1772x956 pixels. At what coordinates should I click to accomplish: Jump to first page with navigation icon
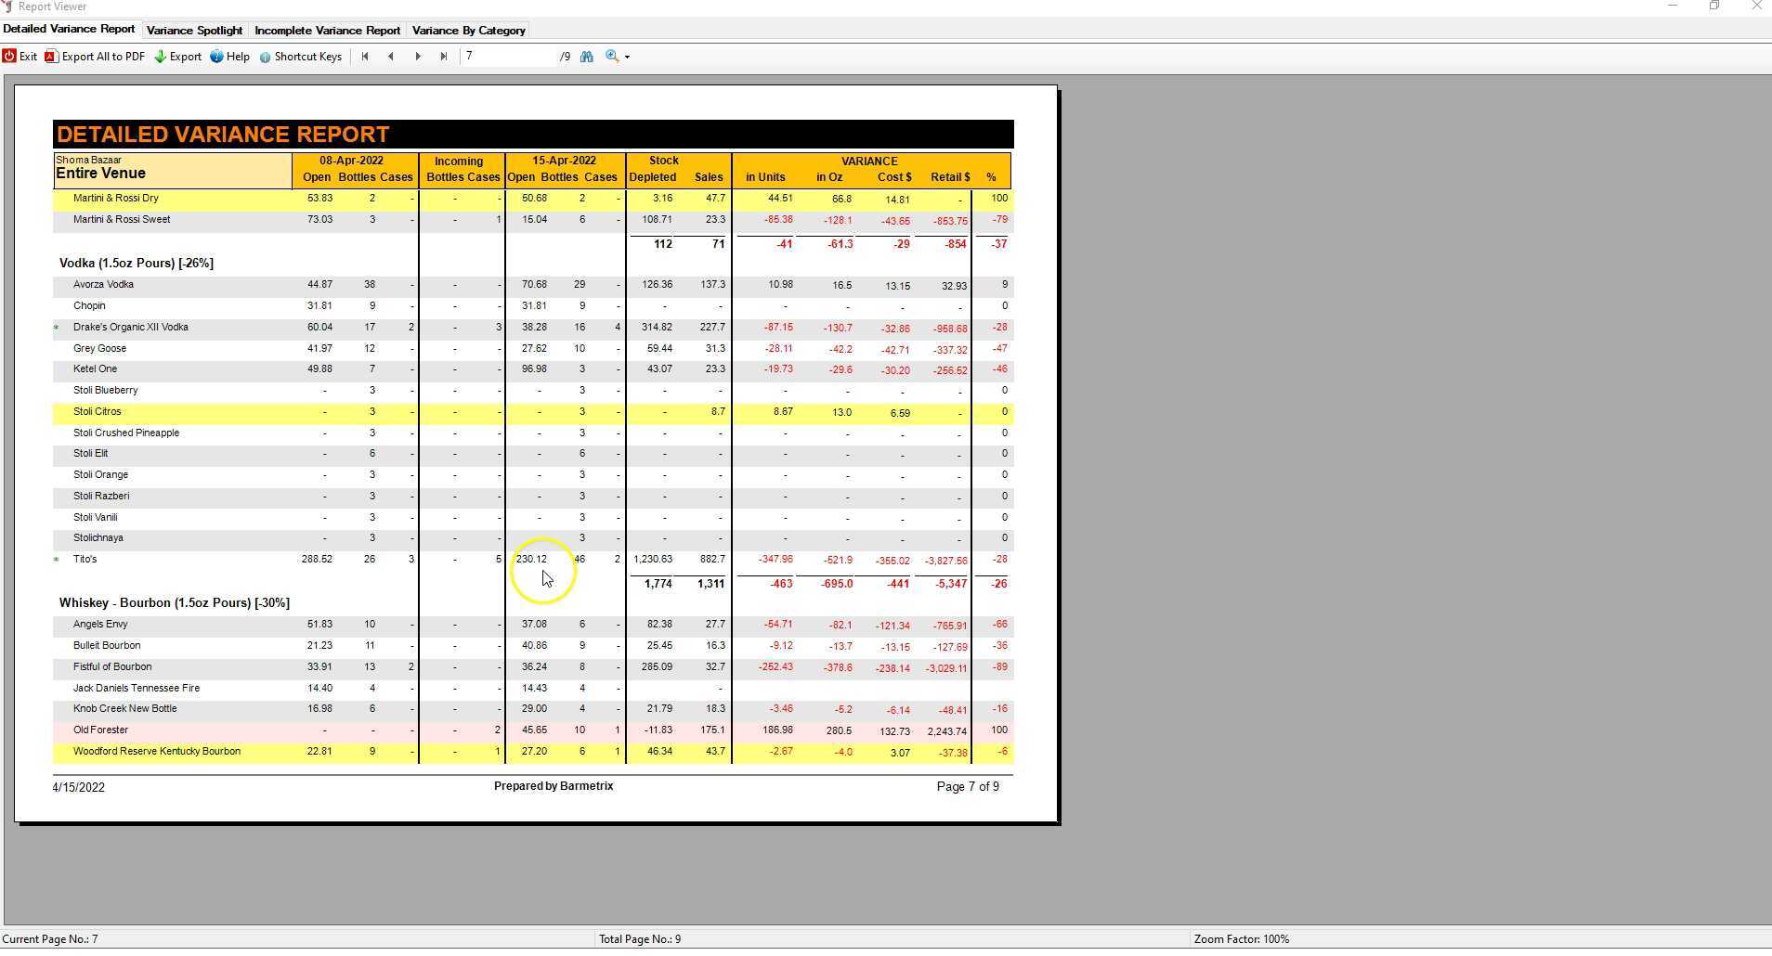pyautogui.click(x=363, y=56)
